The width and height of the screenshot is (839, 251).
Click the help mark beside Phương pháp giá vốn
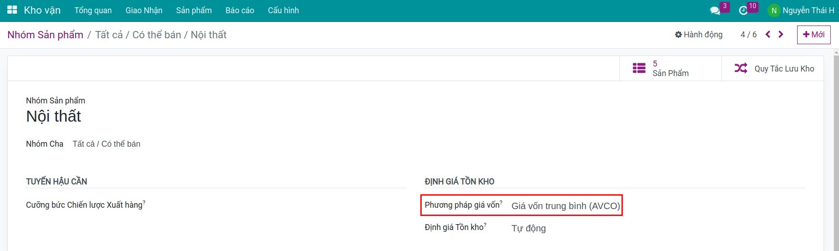tap(501, 202)
